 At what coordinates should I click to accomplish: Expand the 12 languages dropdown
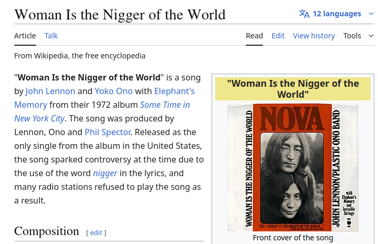pyautogui.click(x=337, y=14)
